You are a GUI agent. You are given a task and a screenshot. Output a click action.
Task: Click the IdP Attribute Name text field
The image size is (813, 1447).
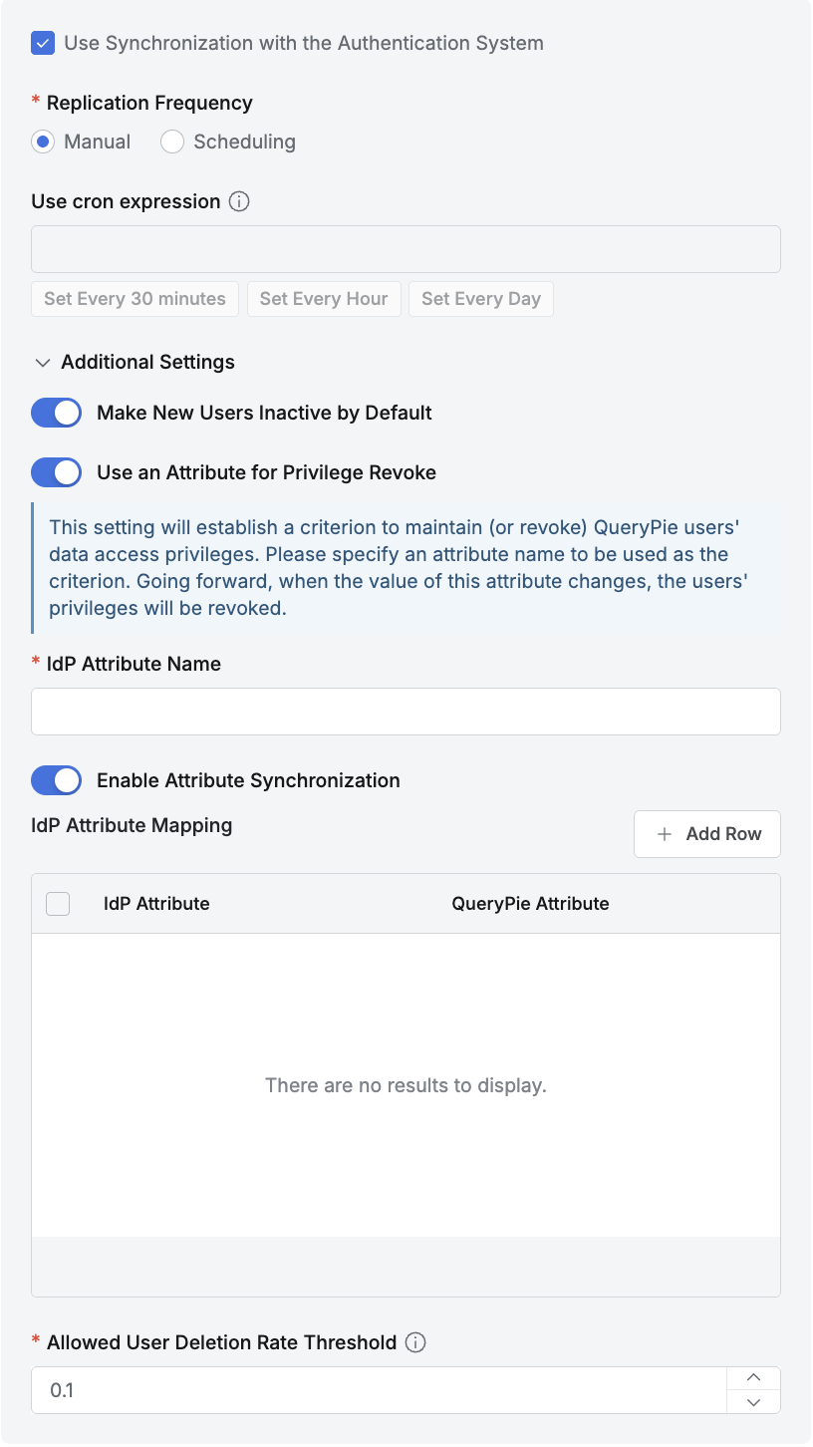tap(406, 712)
